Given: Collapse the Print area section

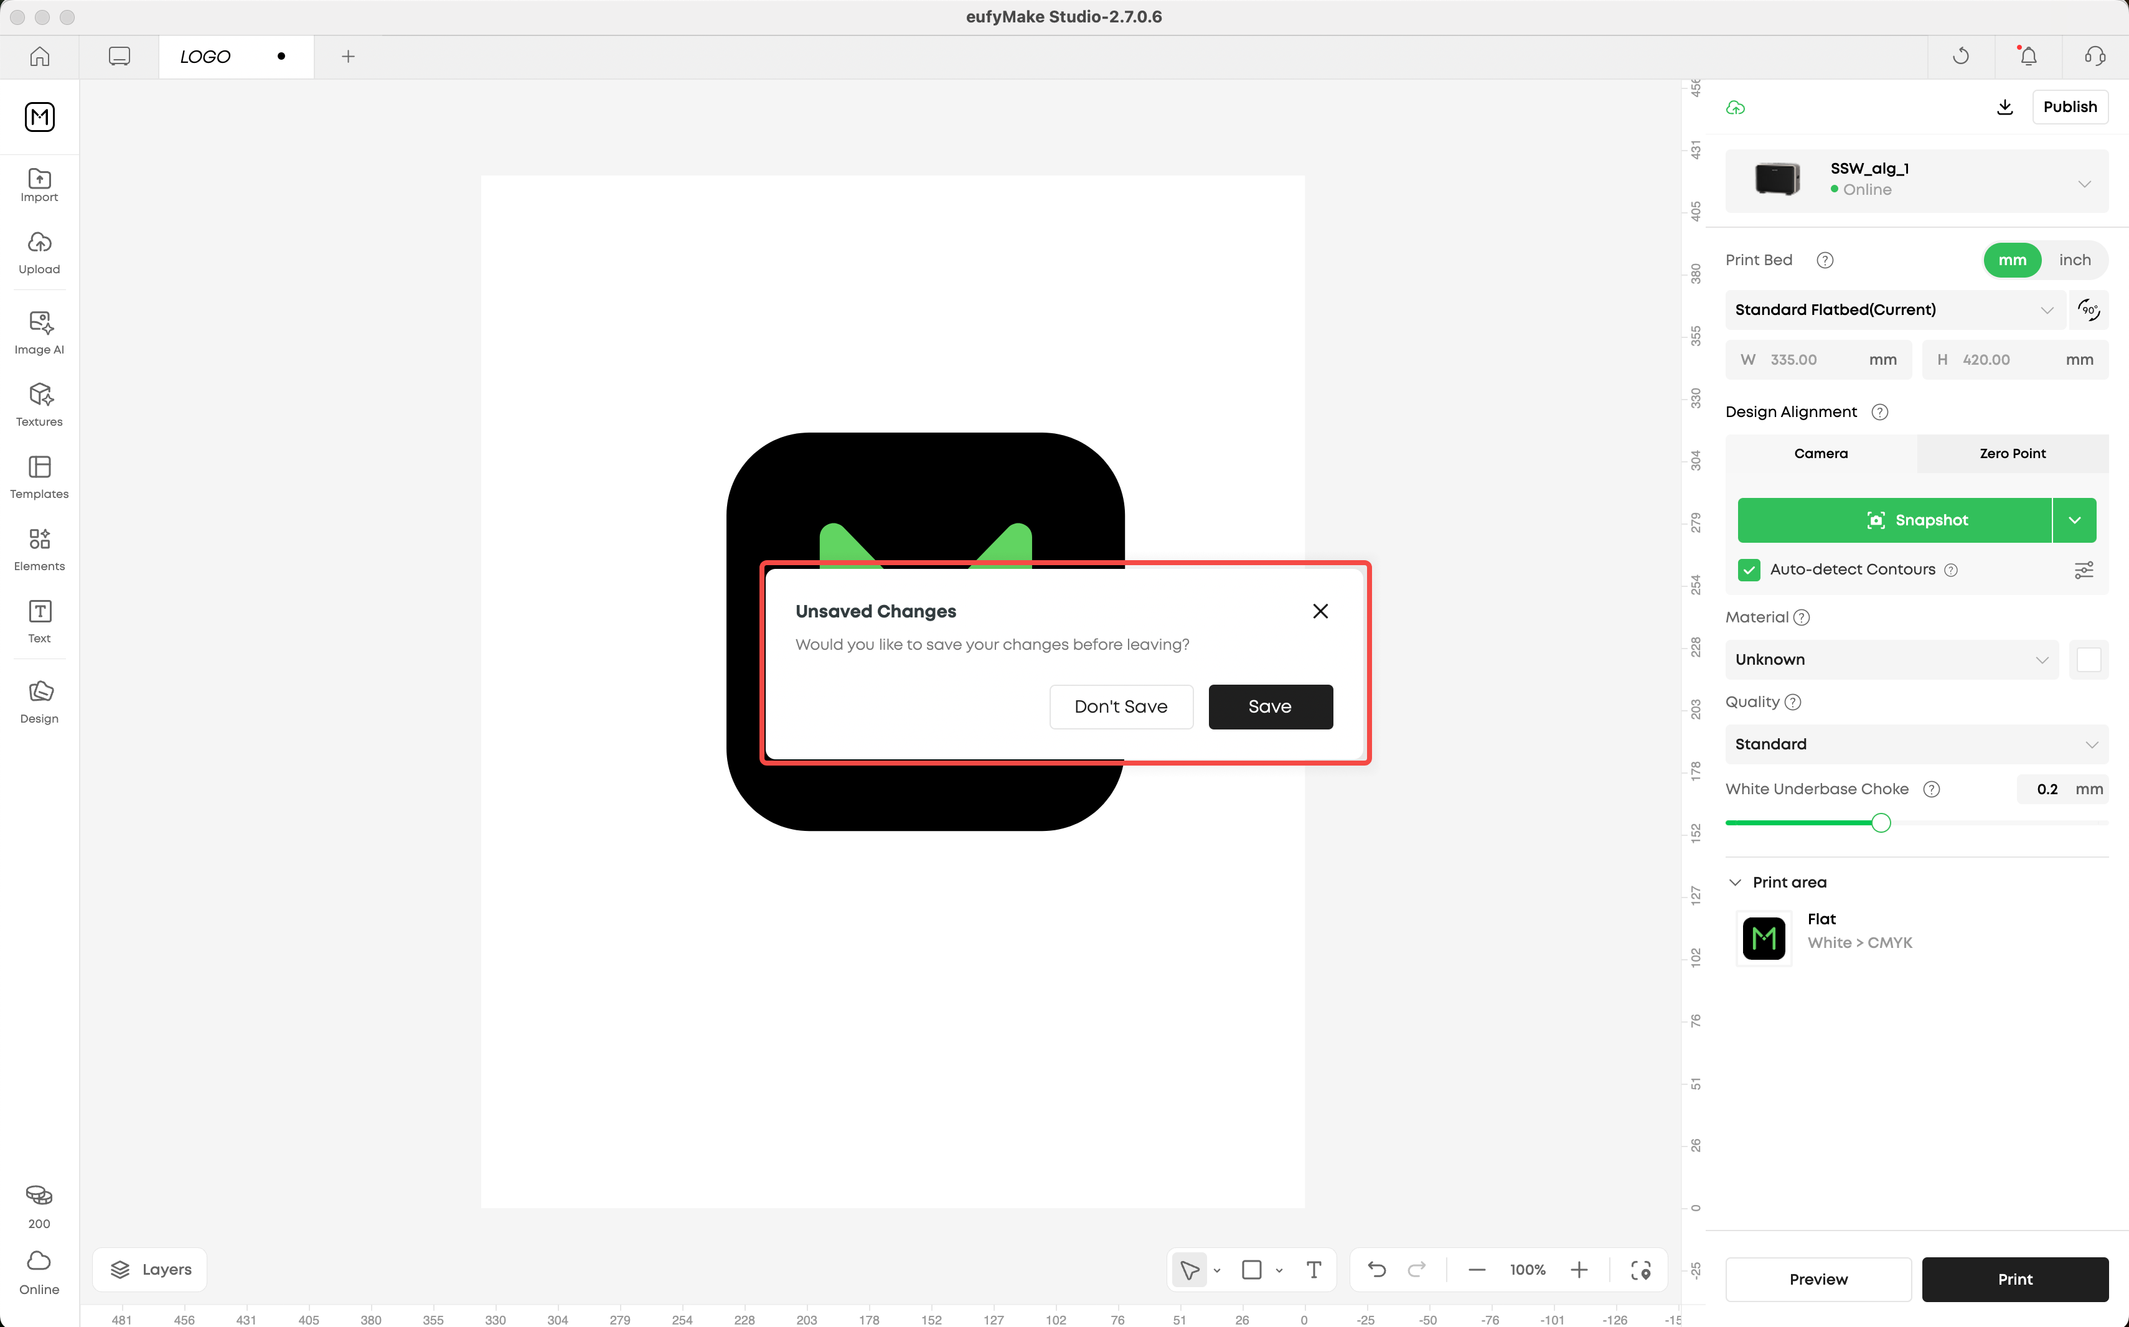Looking at the screenshot, I should [x=1734, y=882].
